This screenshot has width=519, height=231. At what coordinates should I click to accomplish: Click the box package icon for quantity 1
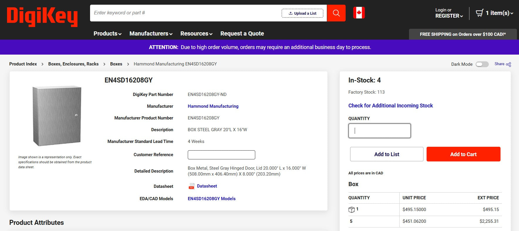pos(351,210)
